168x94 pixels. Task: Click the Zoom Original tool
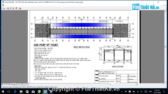coord(16,8)
